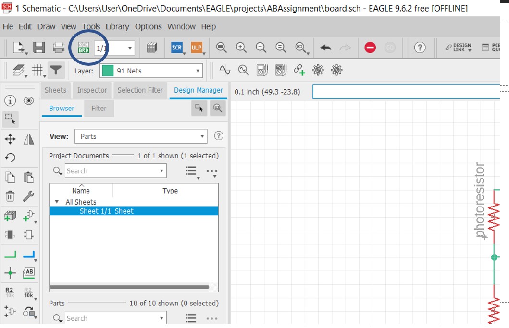Click the red Stop command icon
509x328 pixels.
pos(370,48)
